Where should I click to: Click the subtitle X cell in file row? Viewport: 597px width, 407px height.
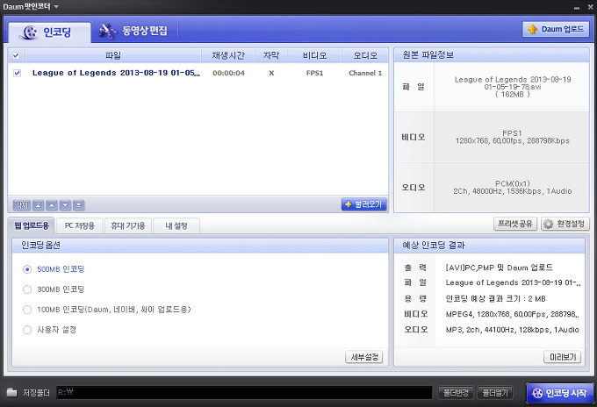point(271,73)
